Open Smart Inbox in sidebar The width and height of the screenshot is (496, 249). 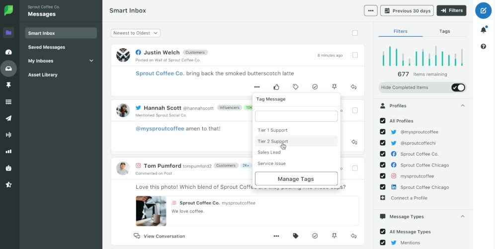click(61, 33)
